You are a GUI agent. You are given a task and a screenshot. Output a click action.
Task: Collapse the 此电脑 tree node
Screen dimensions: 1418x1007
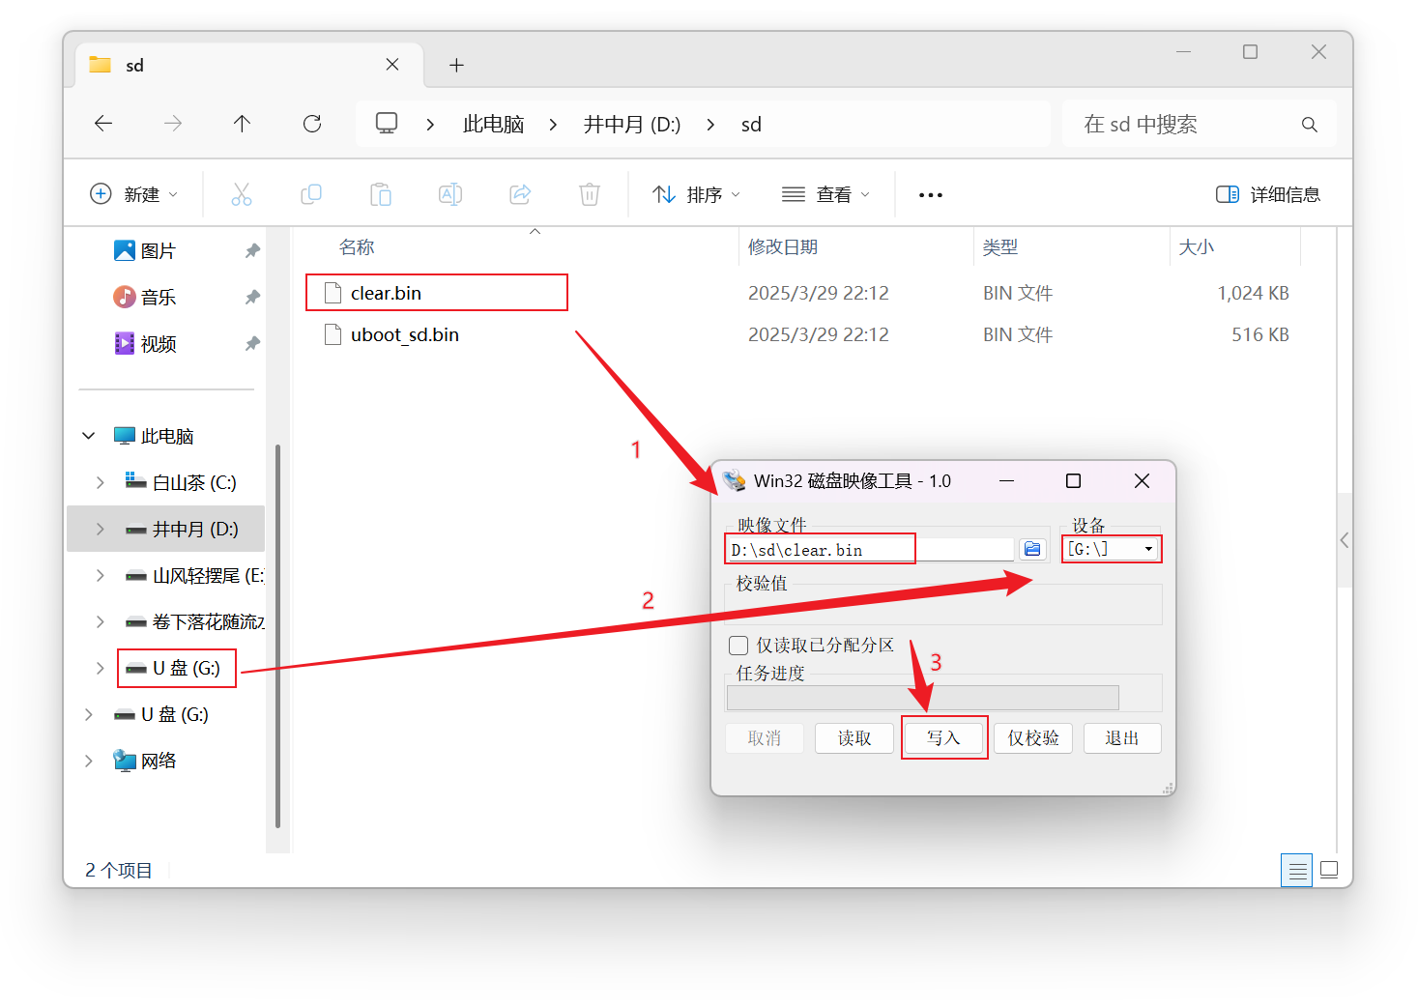click(88, 435)
